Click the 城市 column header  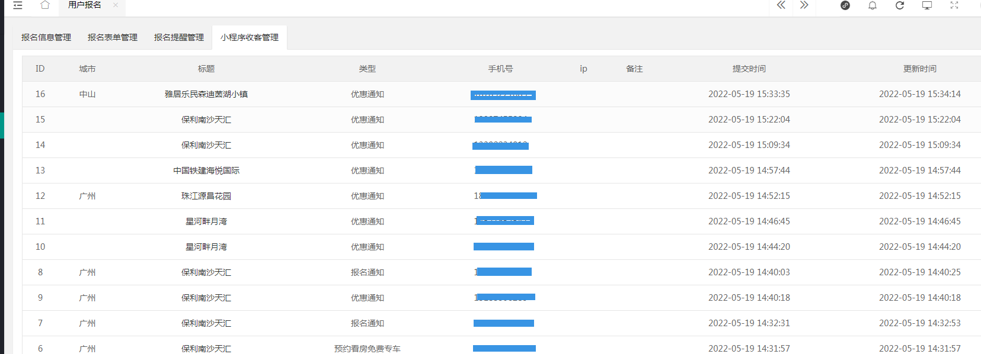click(x=87, y=69)
